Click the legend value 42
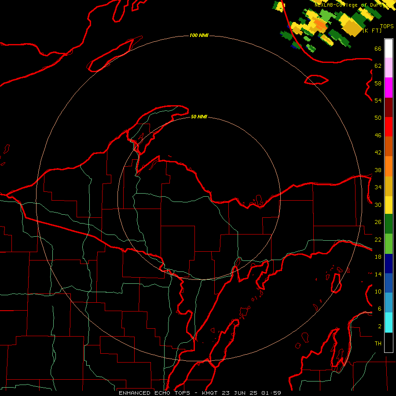Viewport: 396px width, 396px height. [x=378, y=153]
